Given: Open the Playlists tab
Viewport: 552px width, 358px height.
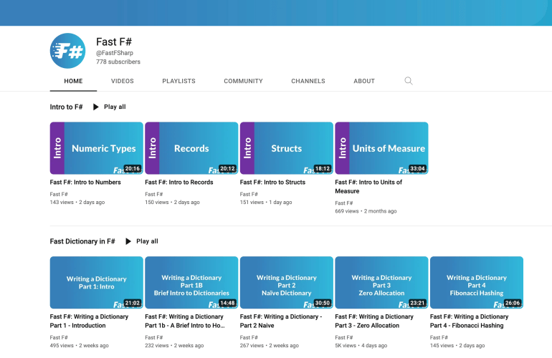Looking at the screenshot, I should pyautogui.click(x=179, y=81).
